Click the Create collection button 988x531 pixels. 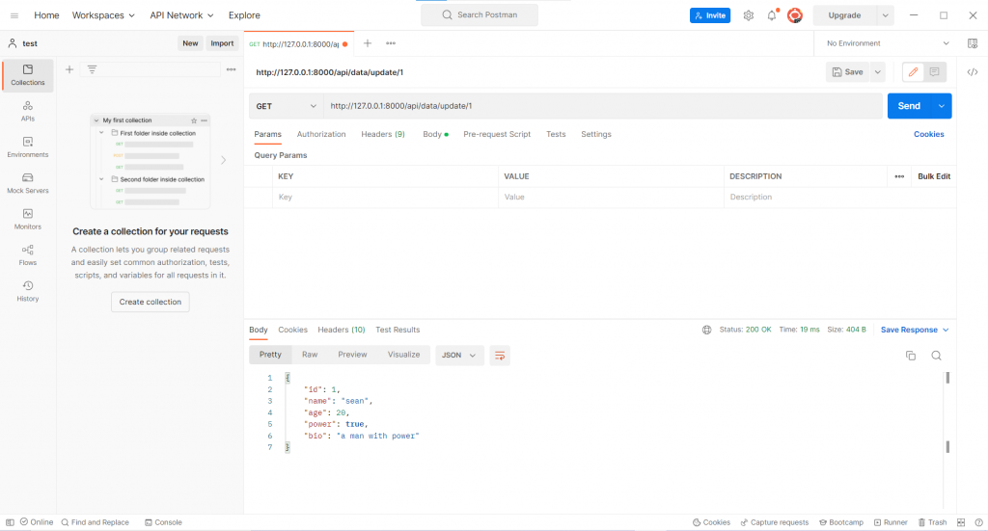click(151, 302)
